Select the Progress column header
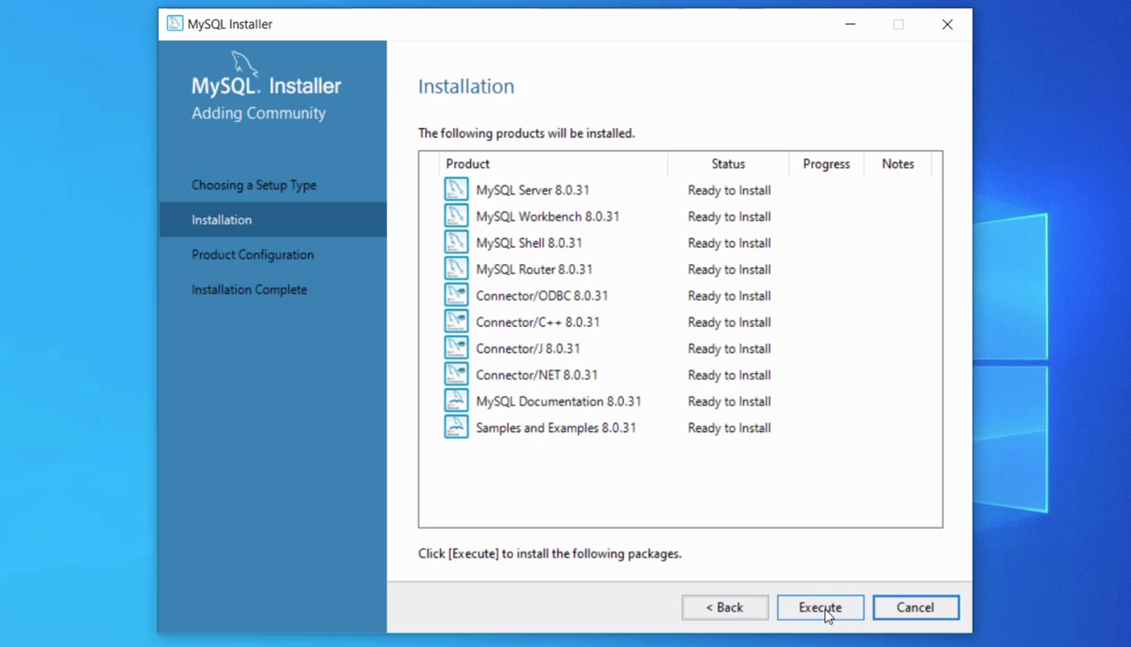The width and height of the screenshot is (1131, 647). (826, 164)
